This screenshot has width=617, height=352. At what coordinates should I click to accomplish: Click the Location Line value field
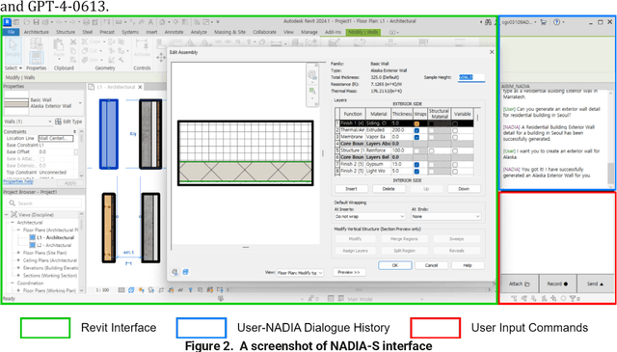coord(56,138)
